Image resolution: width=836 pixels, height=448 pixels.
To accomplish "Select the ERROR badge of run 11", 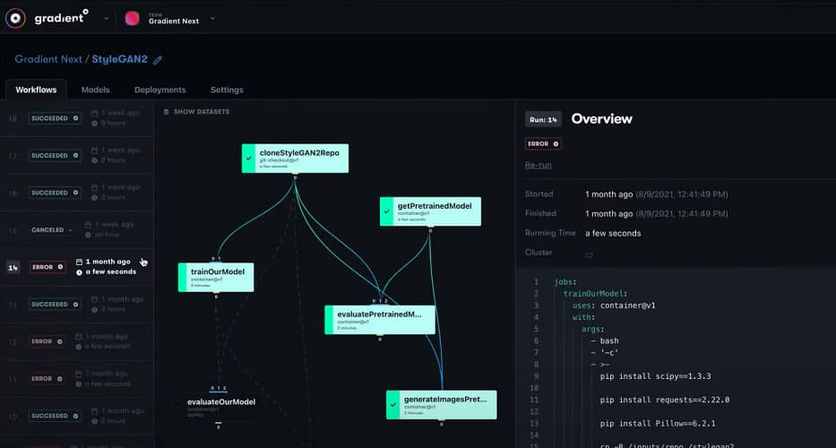I will click(x=48, y=379).
